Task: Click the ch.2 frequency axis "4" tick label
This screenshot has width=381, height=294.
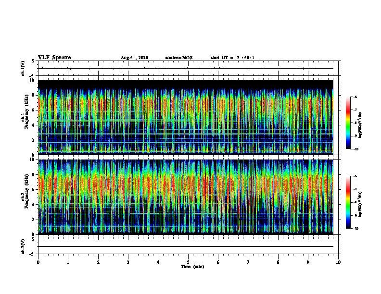Action: [x=33, y=205]
